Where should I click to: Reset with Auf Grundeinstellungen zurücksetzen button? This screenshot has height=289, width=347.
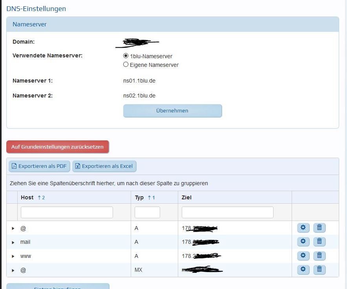tap(58, 147)
